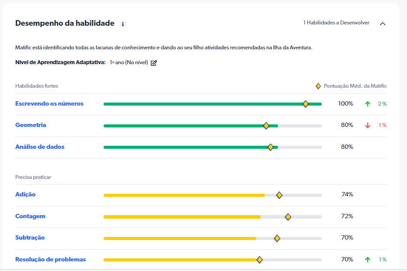Viewport: 407px width, 271px height.
Task: Open the Subtração skill link
Action: [x=30, y=238]
